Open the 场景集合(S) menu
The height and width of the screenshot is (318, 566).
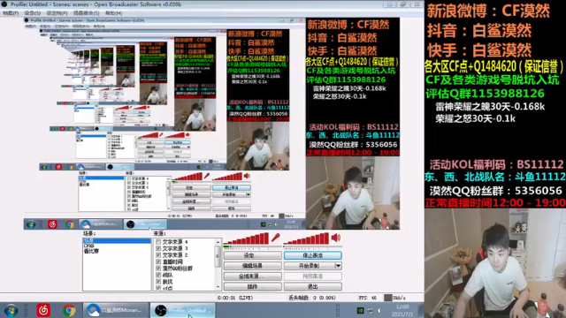click(86, 13)
